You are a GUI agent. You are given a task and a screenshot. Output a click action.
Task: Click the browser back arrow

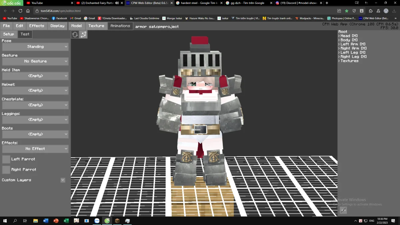[5, 11]
